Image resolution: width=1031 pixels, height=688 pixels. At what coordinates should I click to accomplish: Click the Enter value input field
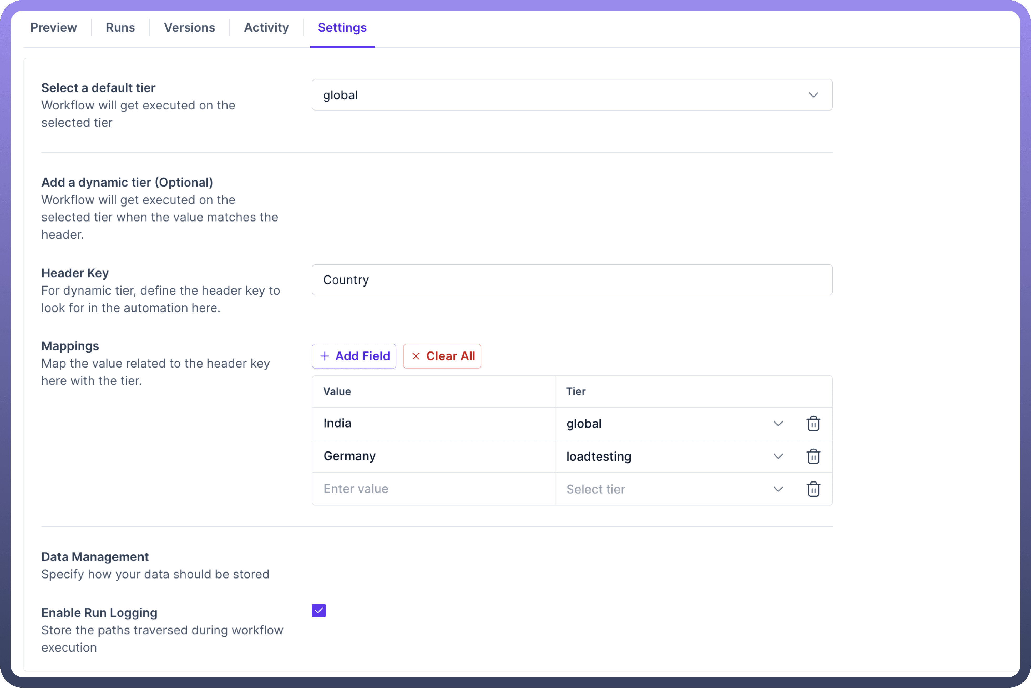coord(433,489)
